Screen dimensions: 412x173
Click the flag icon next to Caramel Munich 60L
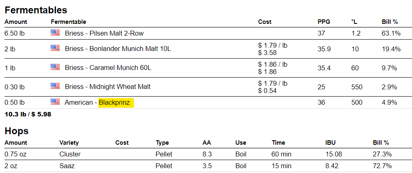[x=55, y=67]
